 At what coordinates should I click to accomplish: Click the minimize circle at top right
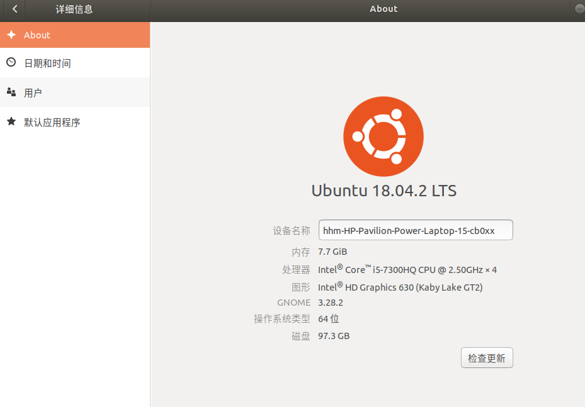tap(579, 8)
